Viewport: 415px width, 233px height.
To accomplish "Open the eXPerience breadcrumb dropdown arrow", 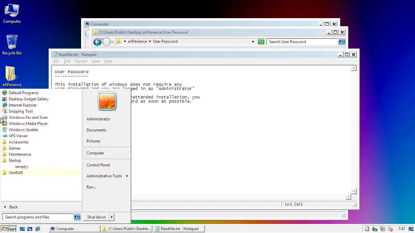I will [150, 41].
